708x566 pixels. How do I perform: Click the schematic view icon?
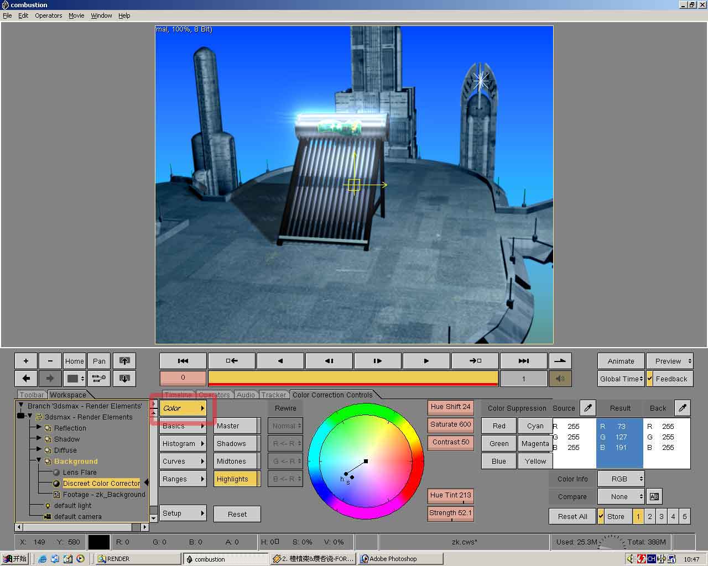pyautogui.click(x=99, y=379)
